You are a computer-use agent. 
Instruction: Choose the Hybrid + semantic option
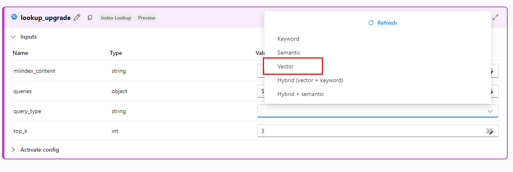click(301, 94)
